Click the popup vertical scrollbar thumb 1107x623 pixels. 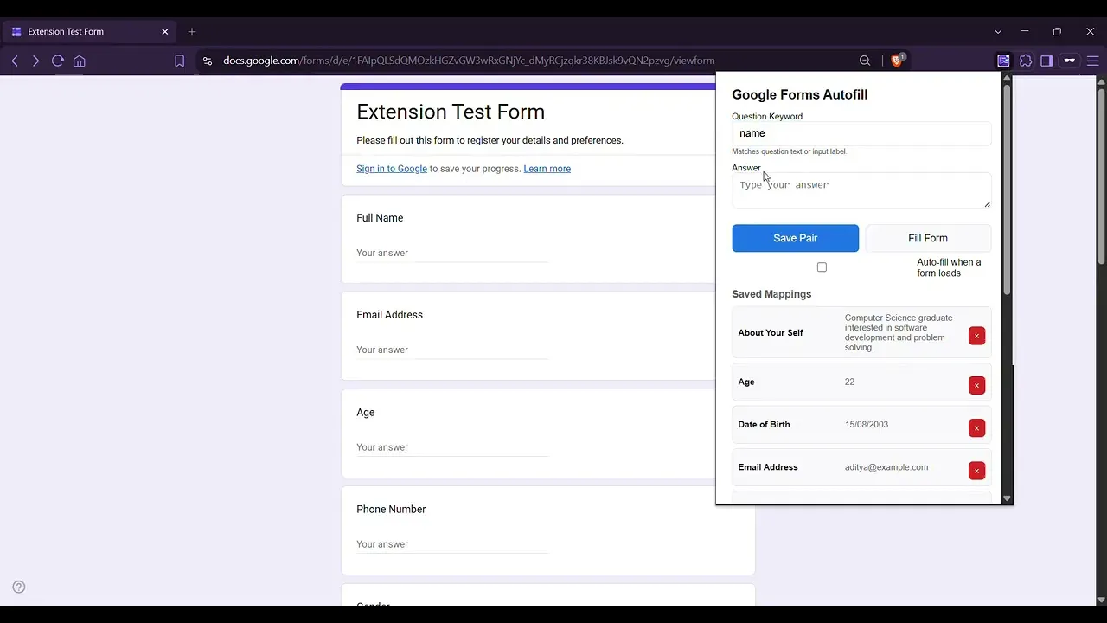[1007, 190]
